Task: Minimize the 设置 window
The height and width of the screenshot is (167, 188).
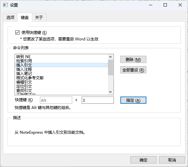Action: 151,5
